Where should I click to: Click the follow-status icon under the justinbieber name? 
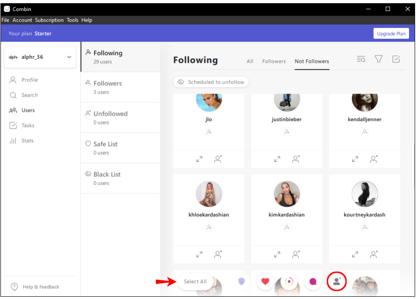point(287,132)
